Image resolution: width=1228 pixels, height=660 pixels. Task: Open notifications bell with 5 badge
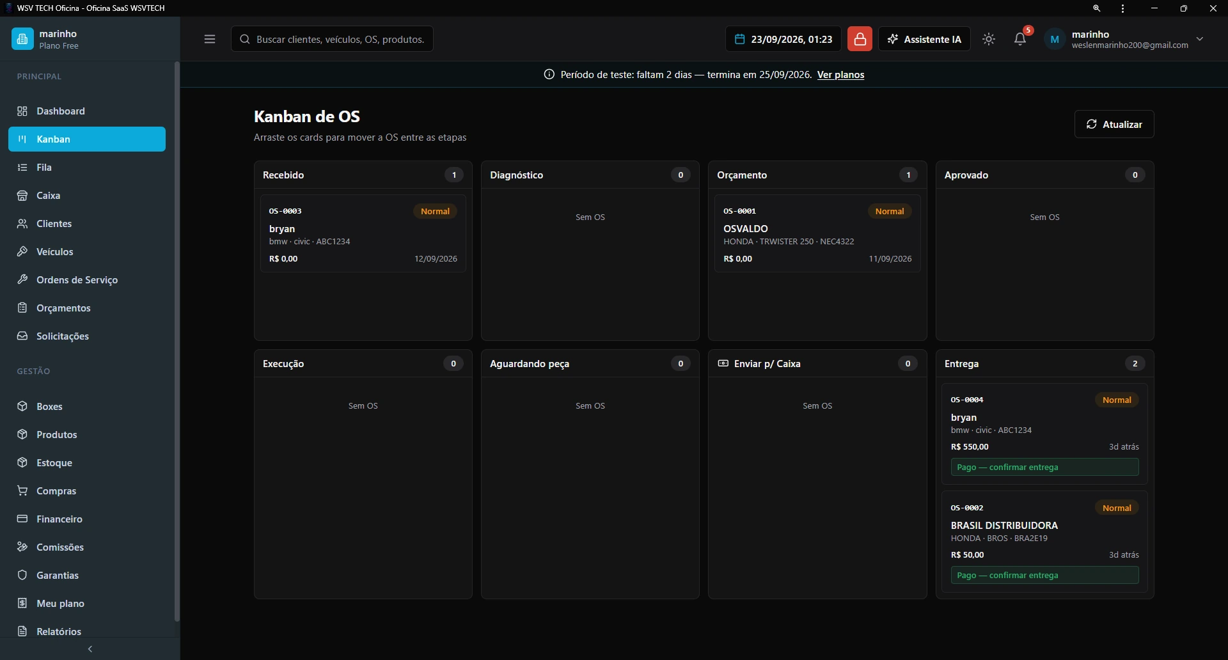click(x=1020, y=39)
